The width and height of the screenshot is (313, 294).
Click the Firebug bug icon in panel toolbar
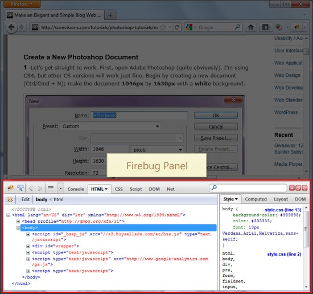coord(10,188)
